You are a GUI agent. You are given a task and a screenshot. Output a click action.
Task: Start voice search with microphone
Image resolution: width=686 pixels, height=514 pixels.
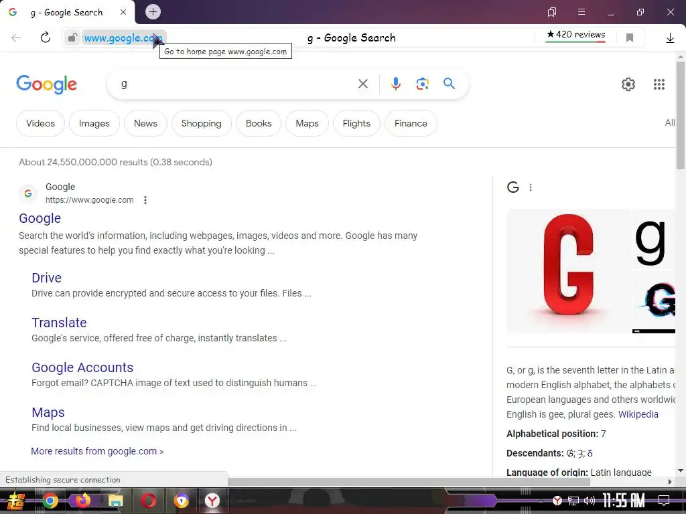point(396,84)
